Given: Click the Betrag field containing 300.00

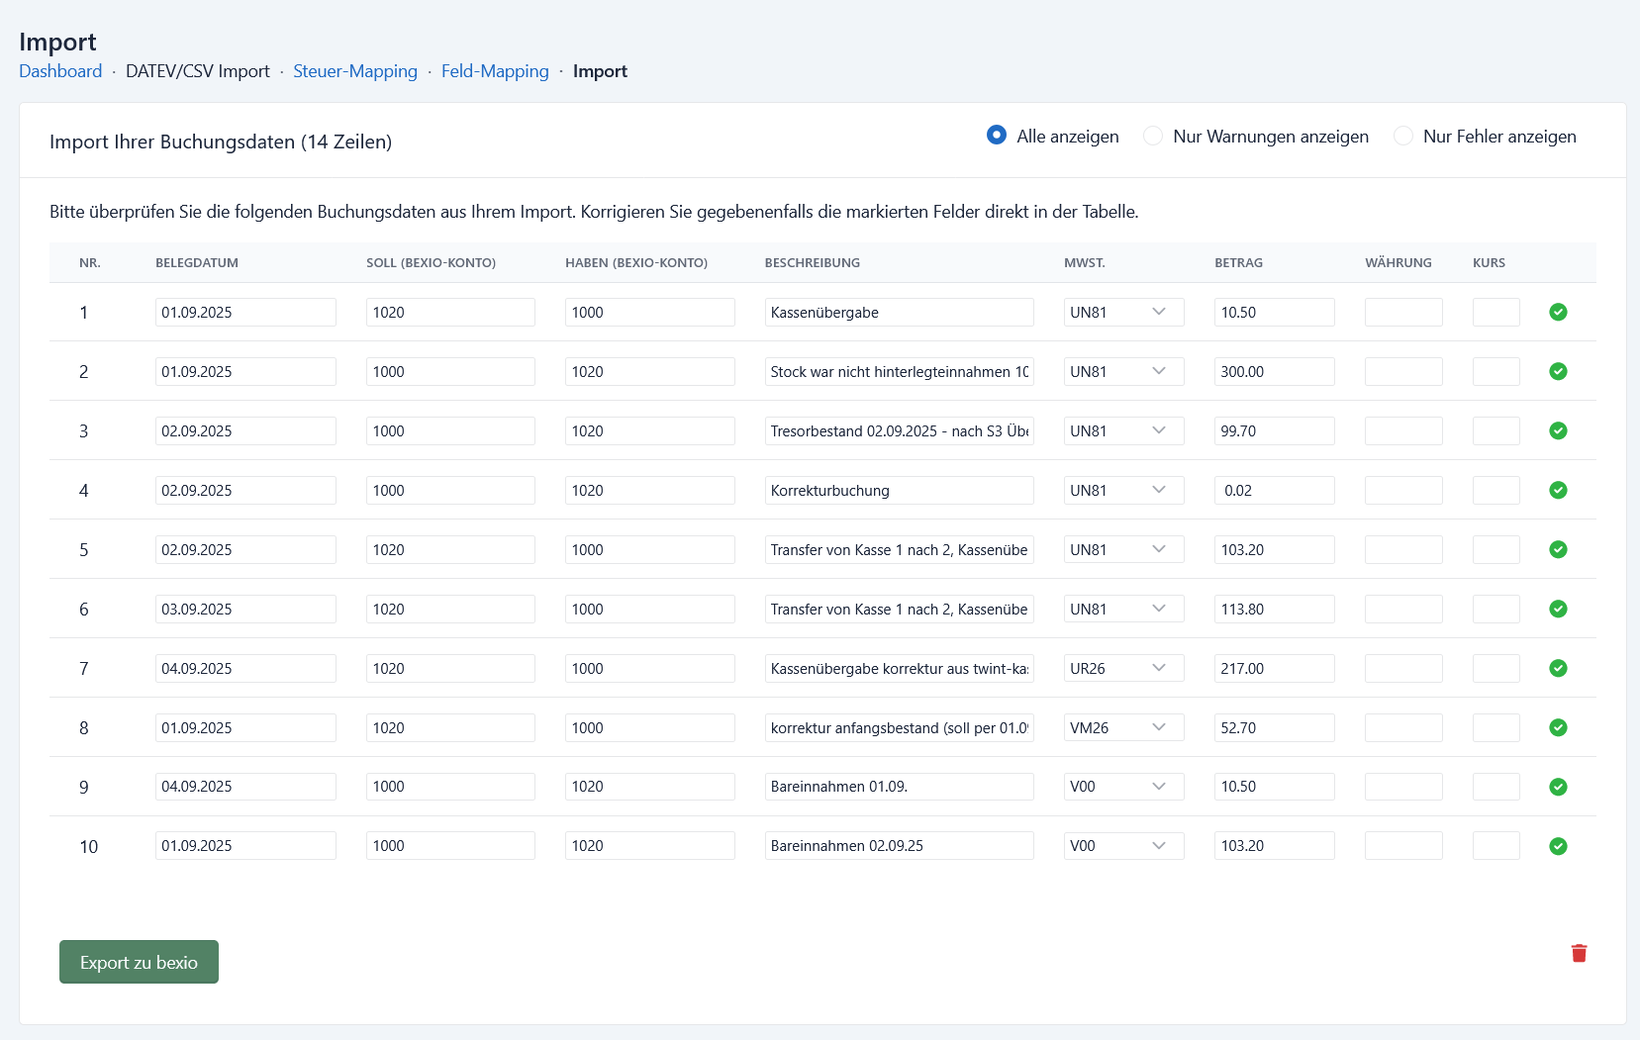Looking at the screenshot, I should (1274, 371).
